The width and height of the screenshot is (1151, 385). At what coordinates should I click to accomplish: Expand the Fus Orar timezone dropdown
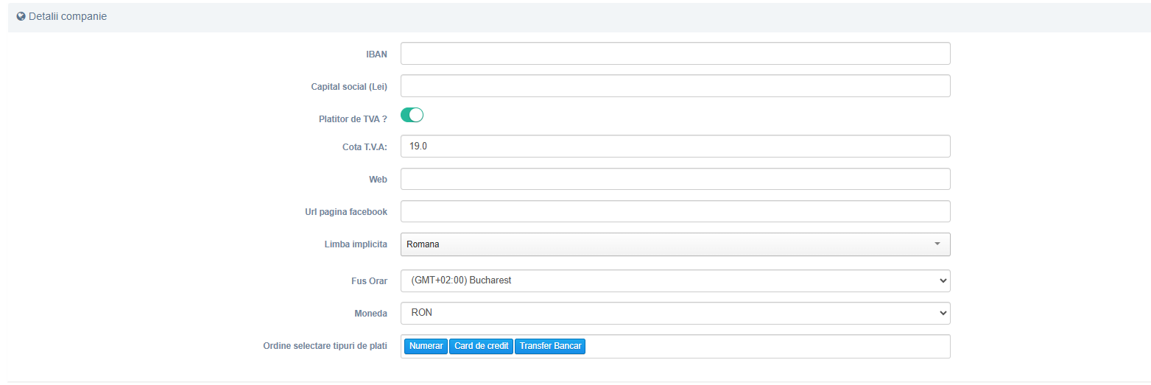click(x=675, y=280)
